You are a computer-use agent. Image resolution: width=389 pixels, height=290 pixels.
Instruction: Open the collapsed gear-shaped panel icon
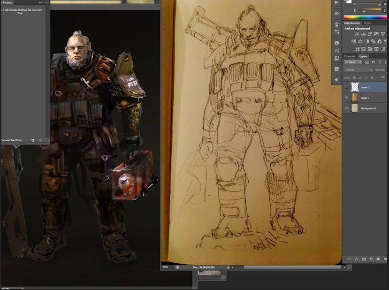coord(336,13)
